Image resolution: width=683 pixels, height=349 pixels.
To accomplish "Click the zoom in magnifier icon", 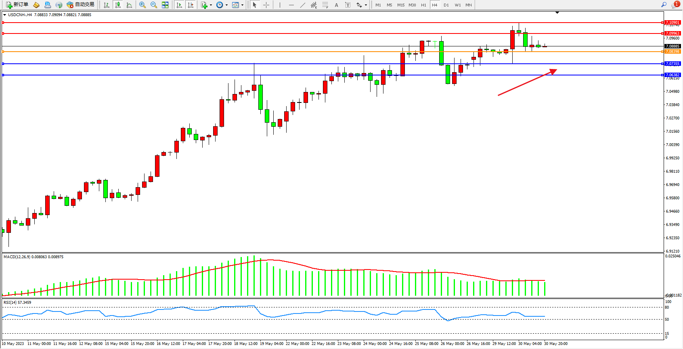I will point(142,5).
